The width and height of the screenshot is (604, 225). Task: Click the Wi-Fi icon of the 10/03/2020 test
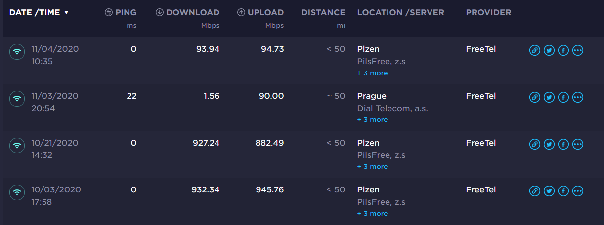click(x=17, y=192)
